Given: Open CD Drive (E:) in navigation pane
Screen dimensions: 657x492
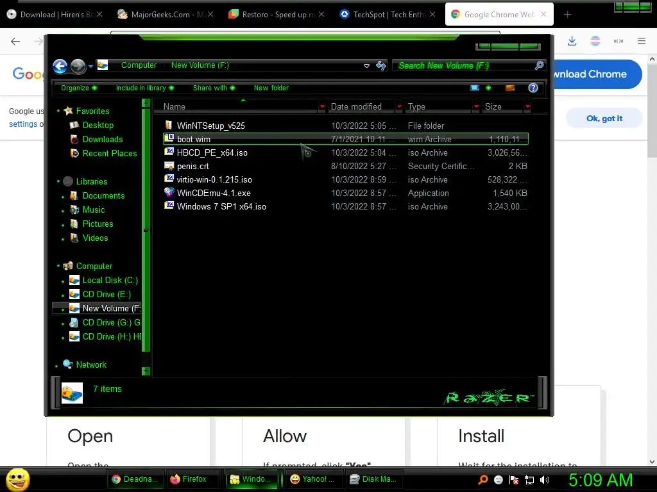Looking at the screenshot, I should click(x=107, y=295).
